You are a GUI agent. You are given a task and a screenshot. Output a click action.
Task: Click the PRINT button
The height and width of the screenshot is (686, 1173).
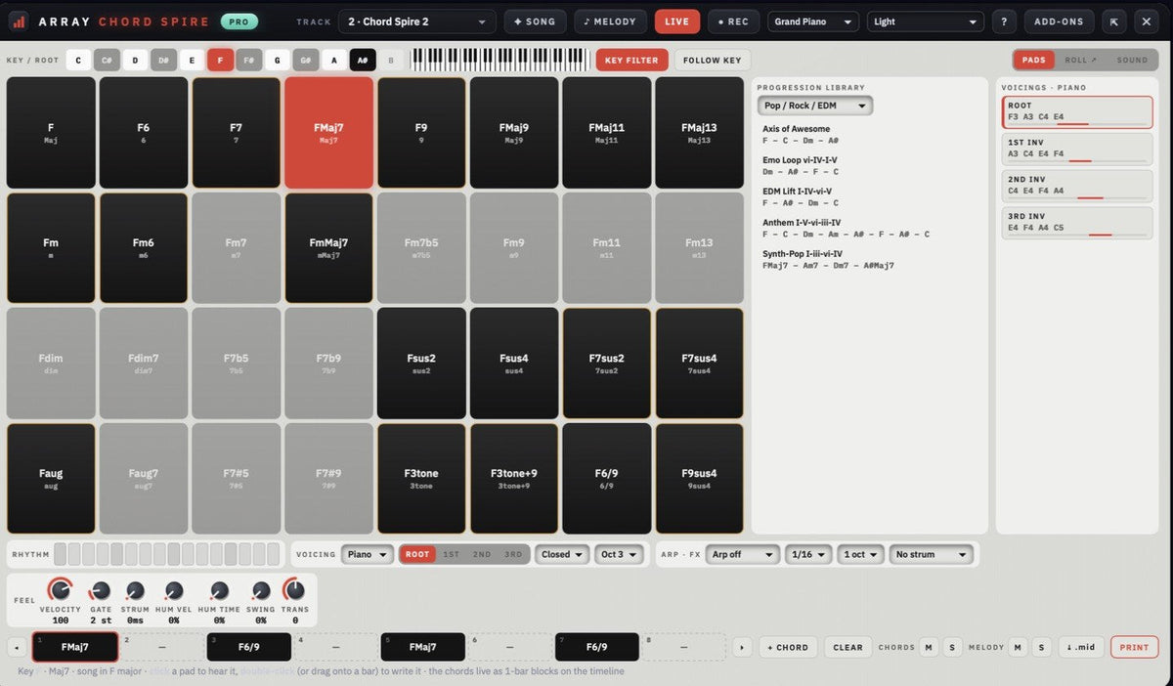click(1134, 647)
